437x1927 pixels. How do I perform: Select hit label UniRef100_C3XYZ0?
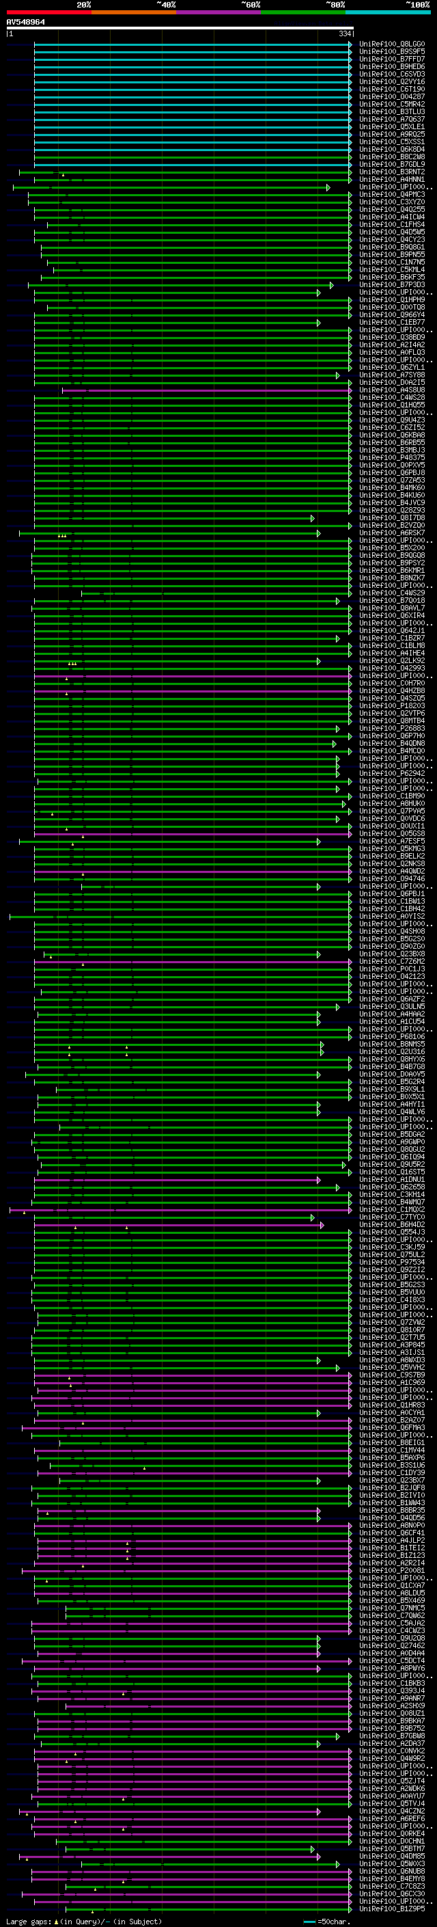click(392, 202)
